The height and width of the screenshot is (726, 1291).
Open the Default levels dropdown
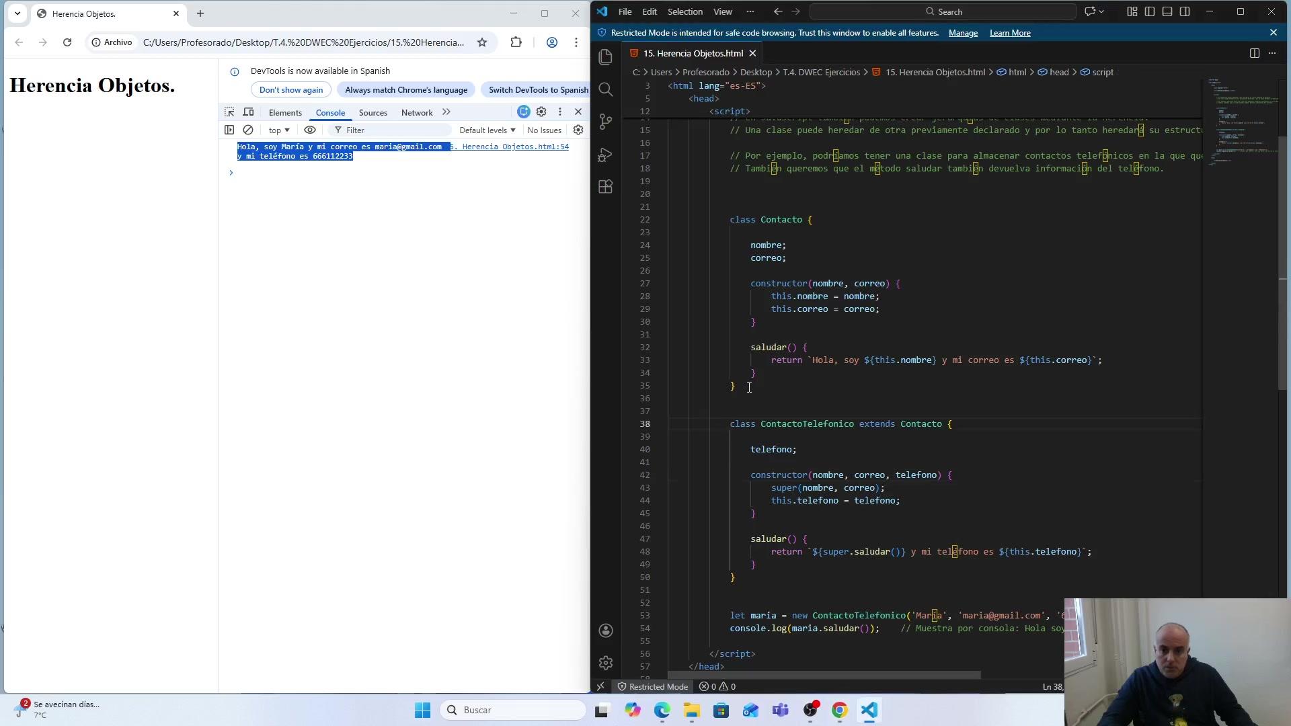coord(487,130)
